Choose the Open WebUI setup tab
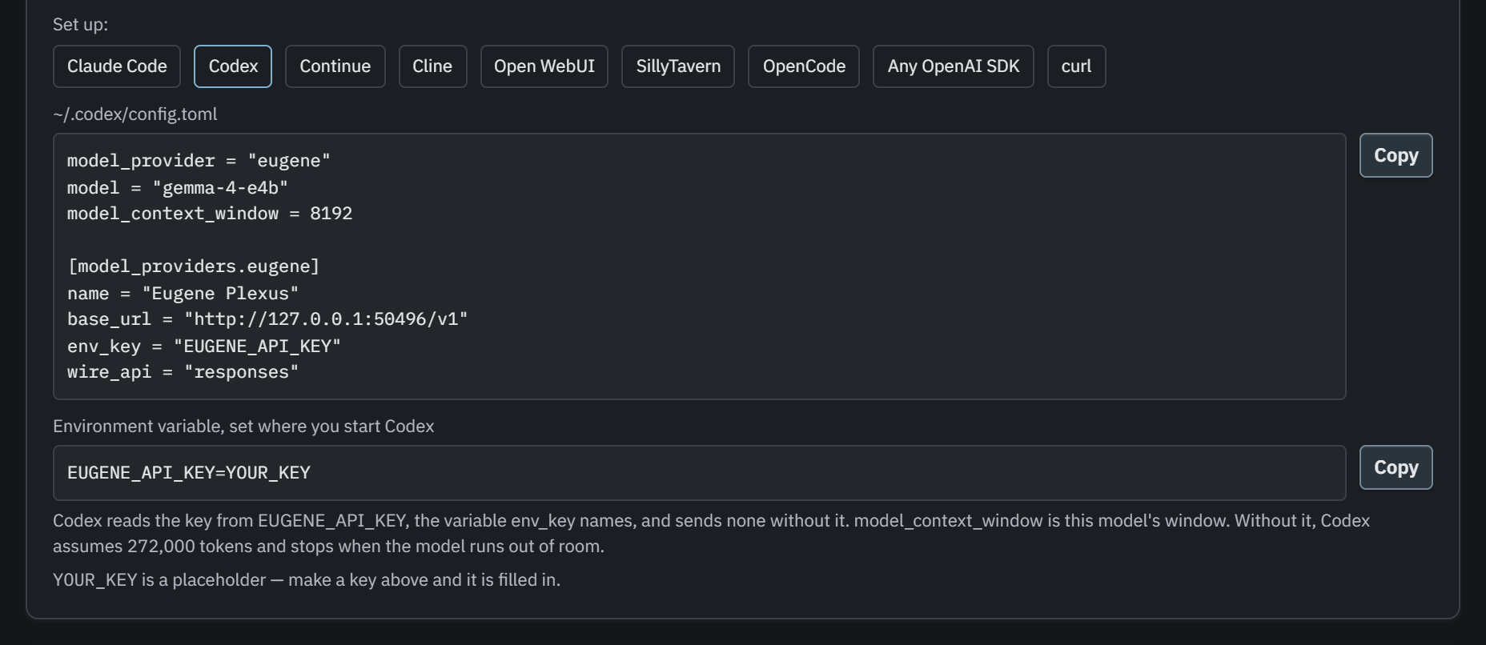This screenshot has width=1486, height=645. click(x=544, y=66)
